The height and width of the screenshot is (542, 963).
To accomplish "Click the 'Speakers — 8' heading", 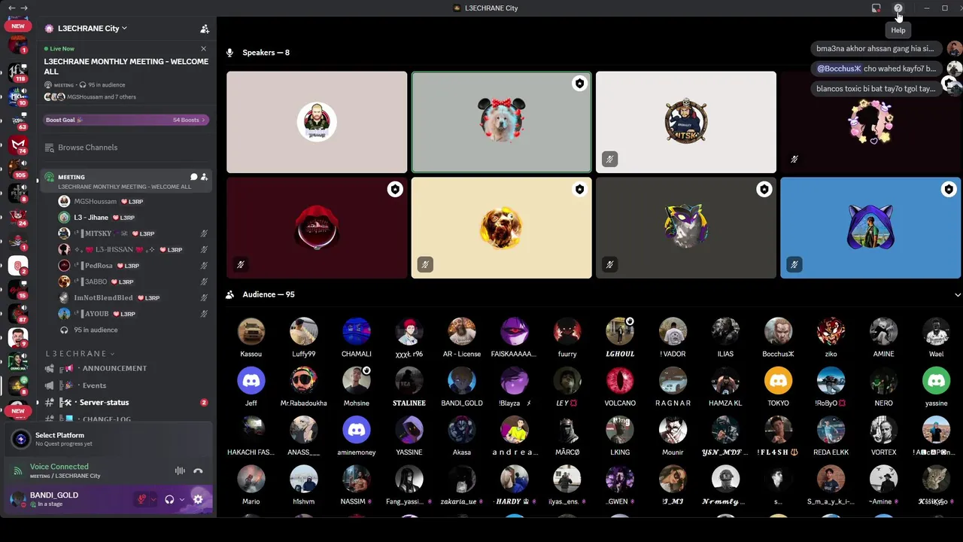I will (x=266, y=53).
